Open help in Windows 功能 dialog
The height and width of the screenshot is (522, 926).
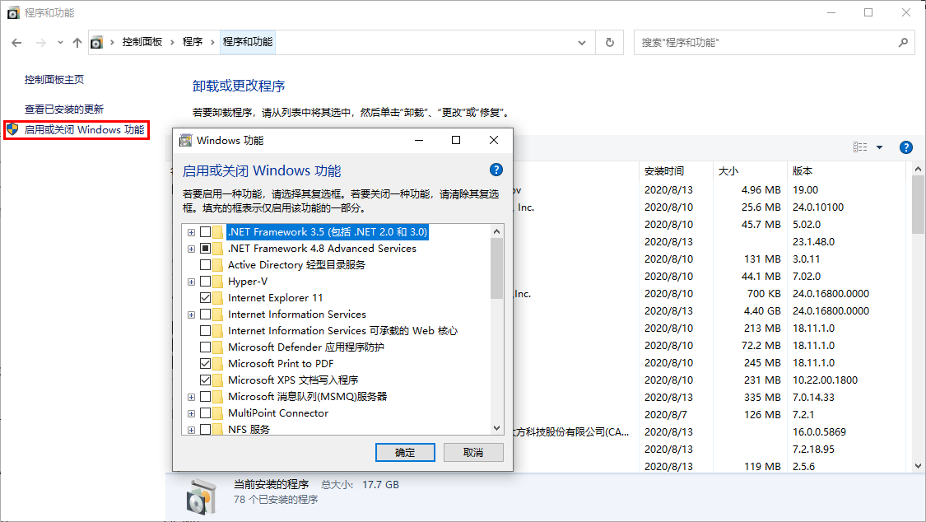496,170
